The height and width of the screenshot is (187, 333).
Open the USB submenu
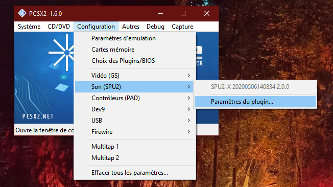point(135,121)
